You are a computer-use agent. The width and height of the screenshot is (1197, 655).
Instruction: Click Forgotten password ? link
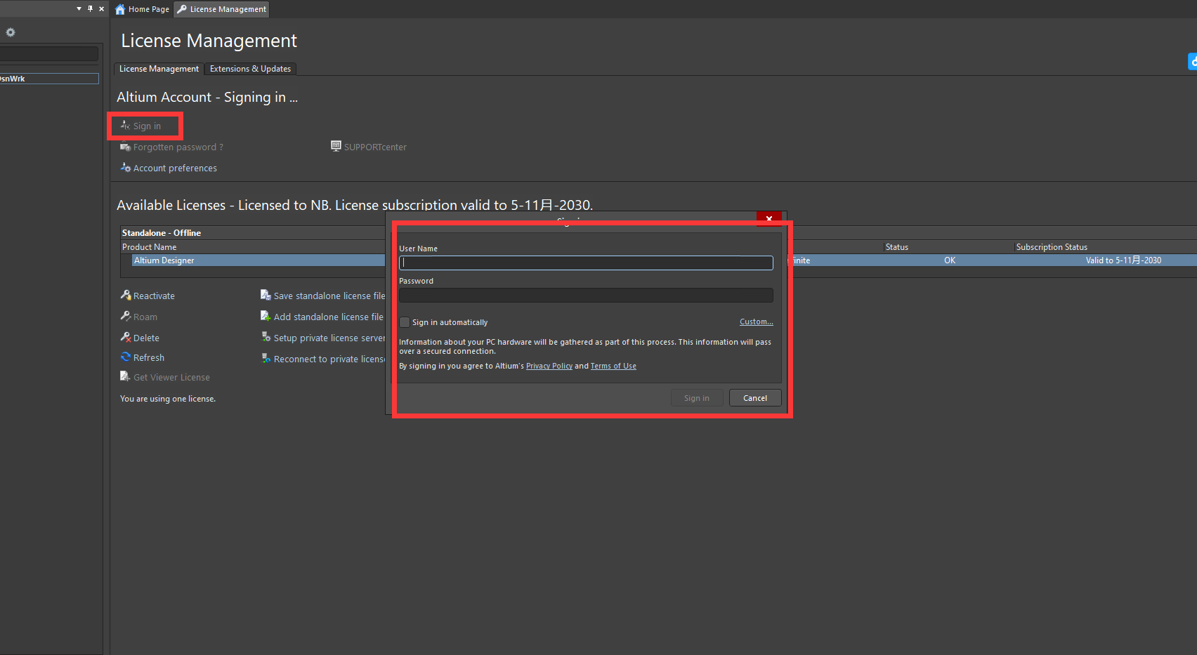178,147
